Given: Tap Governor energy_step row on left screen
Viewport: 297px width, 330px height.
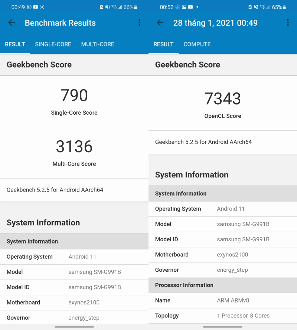Looking at the screenshot, I should click(x=74, y=318).
